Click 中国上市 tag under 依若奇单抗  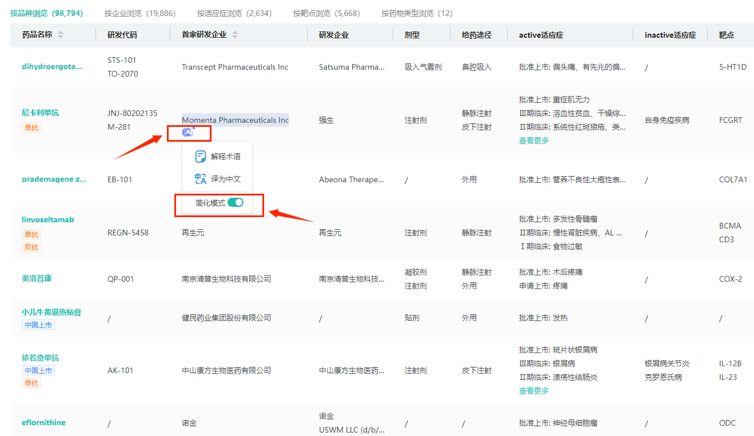click(x=38, y=370)
